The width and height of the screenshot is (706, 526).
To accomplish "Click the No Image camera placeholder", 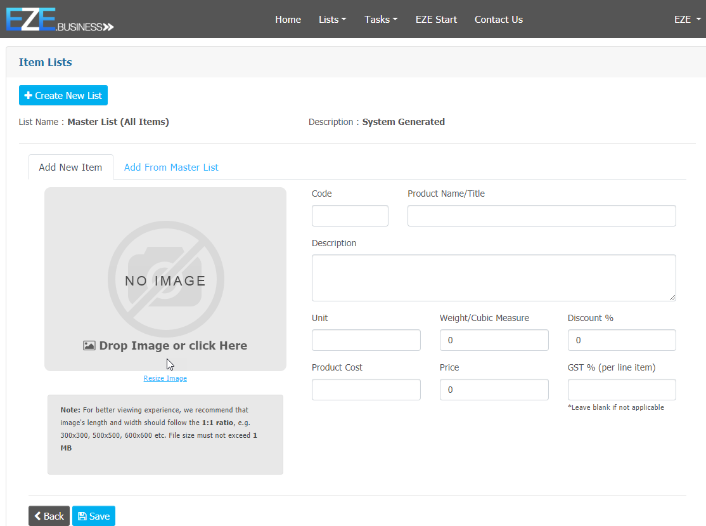I will coord(165,279).
